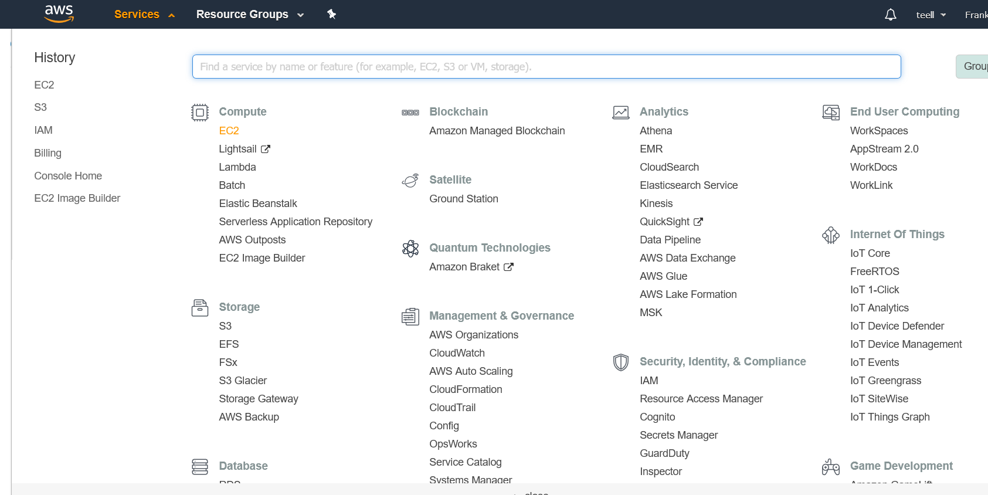
Task: Open Kinesis service
Action: point(656,204)
